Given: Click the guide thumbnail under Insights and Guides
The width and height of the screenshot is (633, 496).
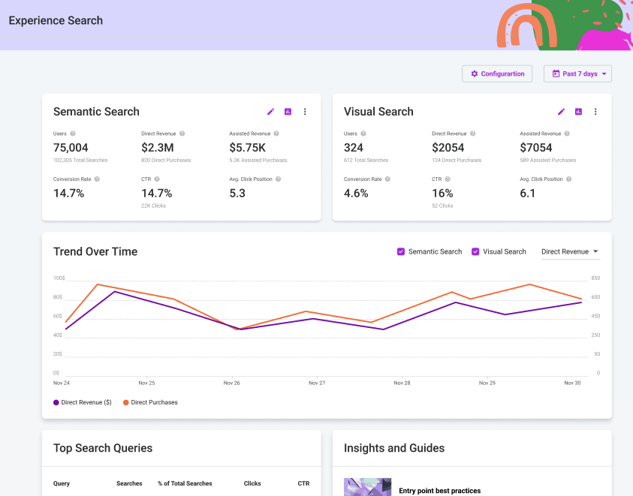Looking at the screenshot, I should 367,486.
